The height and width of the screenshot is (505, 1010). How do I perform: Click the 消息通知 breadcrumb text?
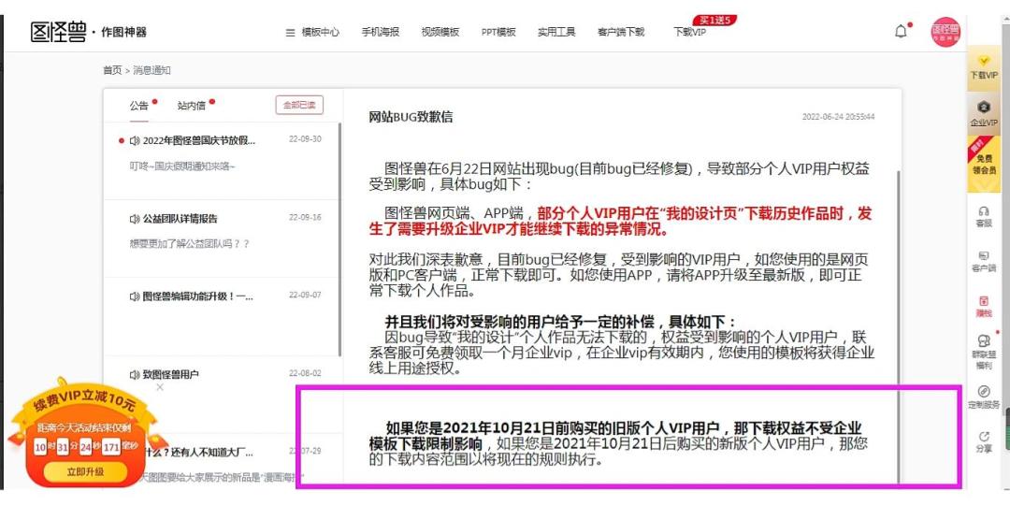[152, 70]
